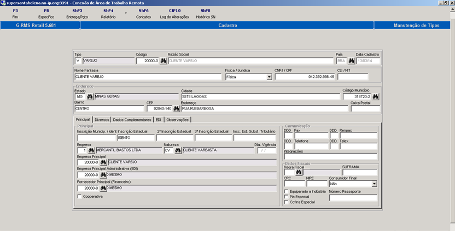
Task: Switch to the Principal tab
Action: [83, 119]
